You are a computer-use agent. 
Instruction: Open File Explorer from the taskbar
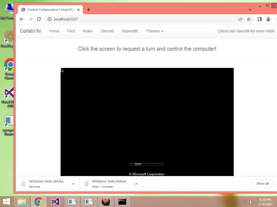click(x=22, y=202)
